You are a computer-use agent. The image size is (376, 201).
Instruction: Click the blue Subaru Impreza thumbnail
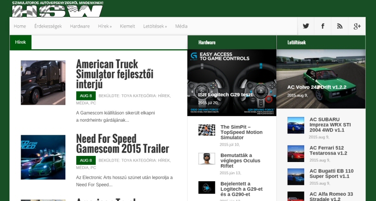pyautogui.click(x=296, y=125)
